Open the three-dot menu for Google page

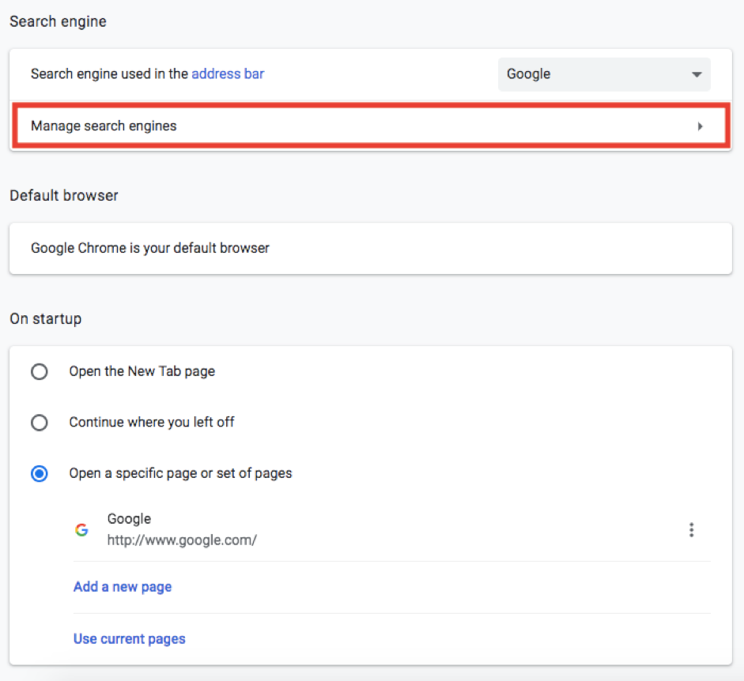[x=691, y=530]
